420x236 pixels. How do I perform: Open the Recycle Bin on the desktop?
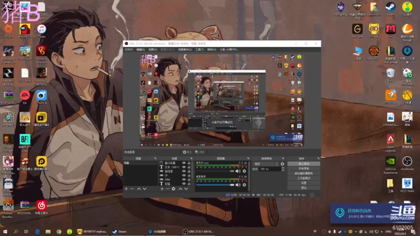coord(390,75)
